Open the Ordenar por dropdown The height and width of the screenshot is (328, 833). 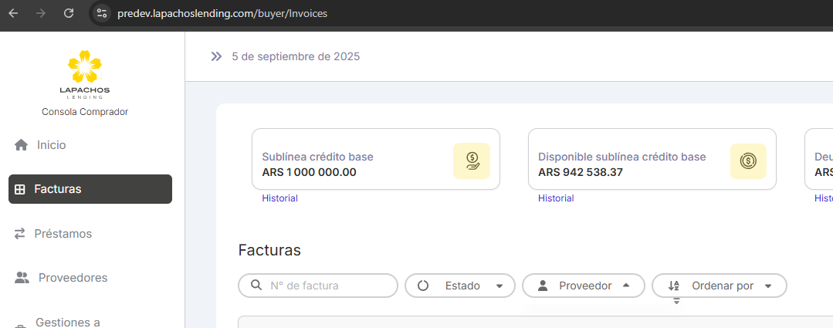[719, 286]
